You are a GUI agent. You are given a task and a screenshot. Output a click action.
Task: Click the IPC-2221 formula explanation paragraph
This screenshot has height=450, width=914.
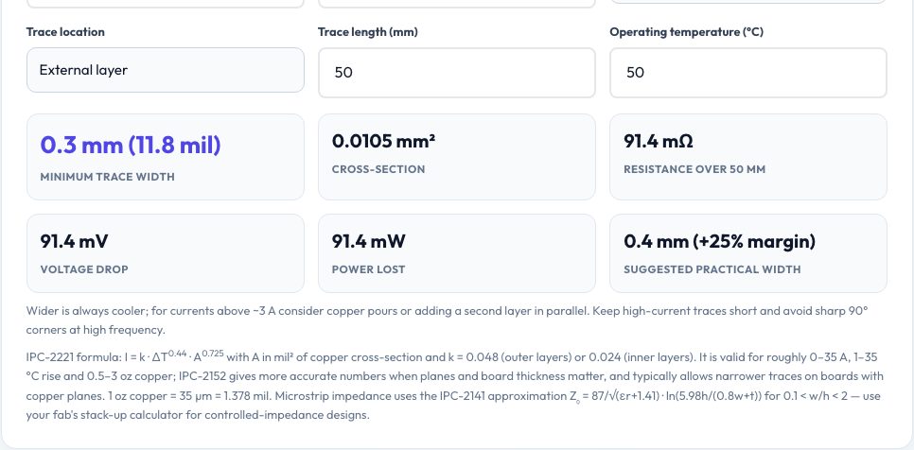[x=455, y=386]
